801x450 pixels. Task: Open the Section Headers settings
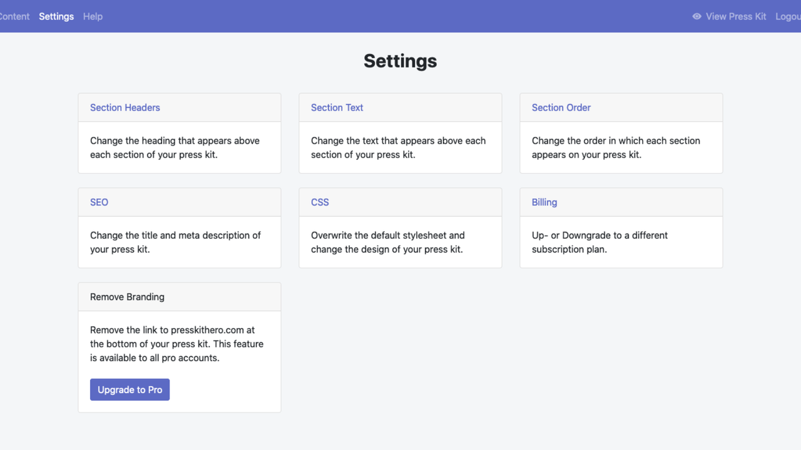[125, 107]
